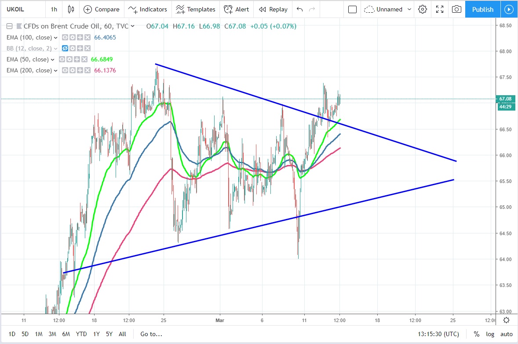Hide the EMA (50, close) indicator
The height and width of the screenshot is (344, 518).
click(62, 59)
